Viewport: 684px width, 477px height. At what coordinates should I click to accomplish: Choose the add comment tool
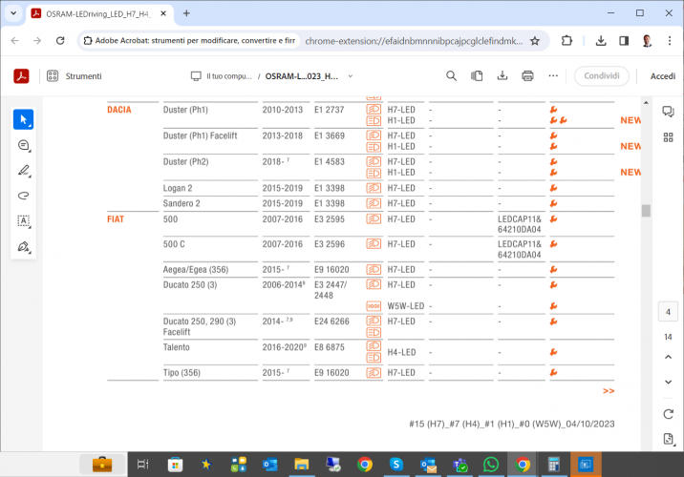pos(24,145)
